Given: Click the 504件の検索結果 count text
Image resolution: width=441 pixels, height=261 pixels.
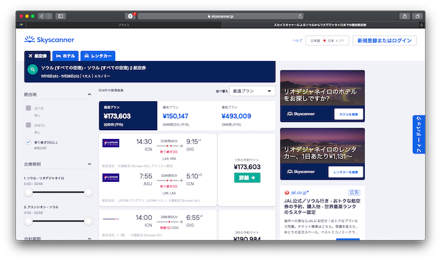Looking at the screenshot, I should (111, 91).
